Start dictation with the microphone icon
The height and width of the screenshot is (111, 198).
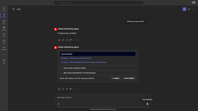147,104
